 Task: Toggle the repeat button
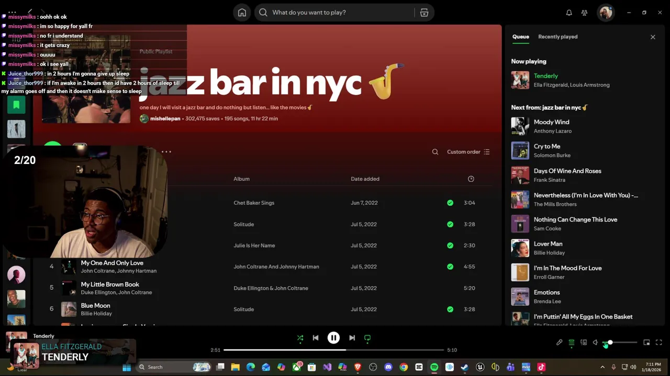pos(367,338)
